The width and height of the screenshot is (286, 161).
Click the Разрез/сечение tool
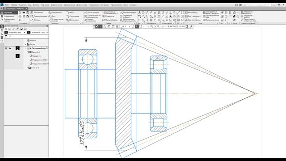211,20
